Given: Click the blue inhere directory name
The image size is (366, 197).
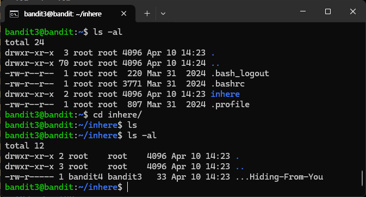Looking at the screenshot, I should click(x=225, y=94).
